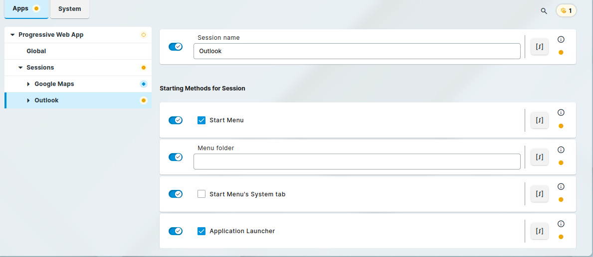The image size is (593, 257).
Task: Click into the Menu folder text field
Action: point(357,162)
